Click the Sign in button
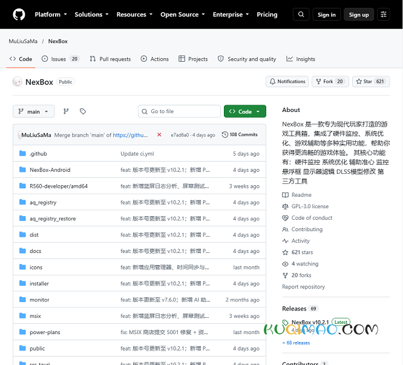The height and width of the screenshot is (365, 403). click(326, 15)
